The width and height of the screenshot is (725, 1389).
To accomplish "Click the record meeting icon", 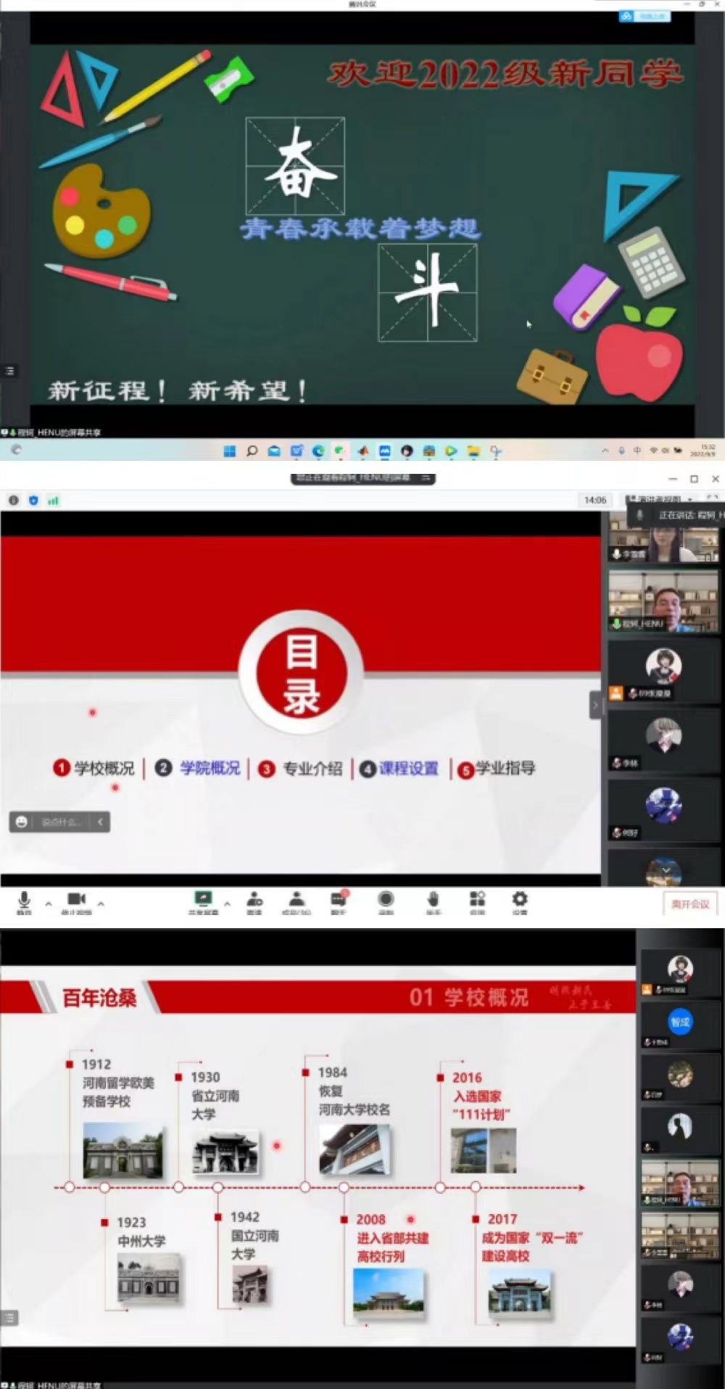I will pos(386,900).
